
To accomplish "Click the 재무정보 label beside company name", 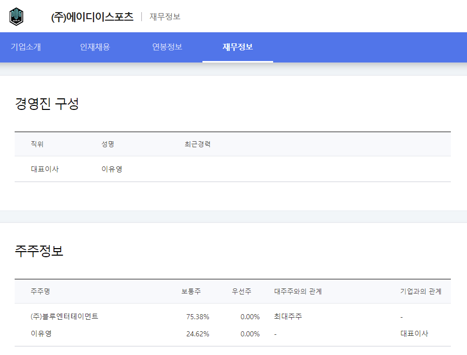I will (x=165, y=17).
